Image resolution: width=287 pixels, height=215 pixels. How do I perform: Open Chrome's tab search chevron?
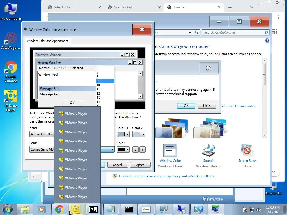(252, 7)
